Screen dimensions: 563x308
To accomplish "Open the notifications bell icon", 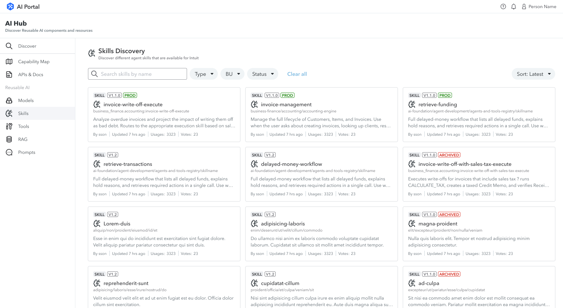I will [x=514, y=6].
